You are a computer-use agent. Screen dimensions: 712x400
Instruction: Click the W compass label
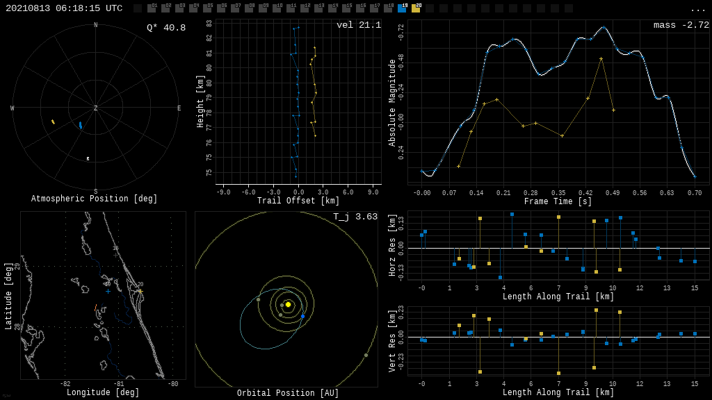(13, 108)
